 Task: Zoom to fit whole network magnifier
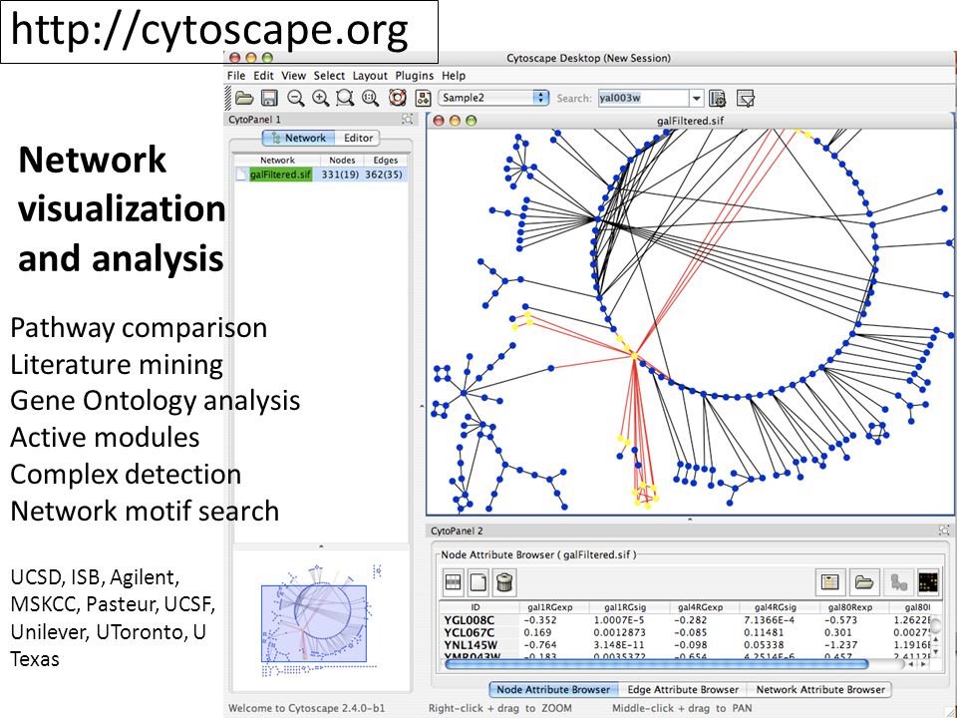[370, 98]
